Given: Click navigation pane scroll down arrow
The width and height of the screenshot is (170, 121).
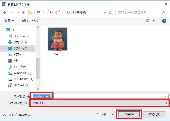Looking at the screenshot, I should click(x=38, y=89).
